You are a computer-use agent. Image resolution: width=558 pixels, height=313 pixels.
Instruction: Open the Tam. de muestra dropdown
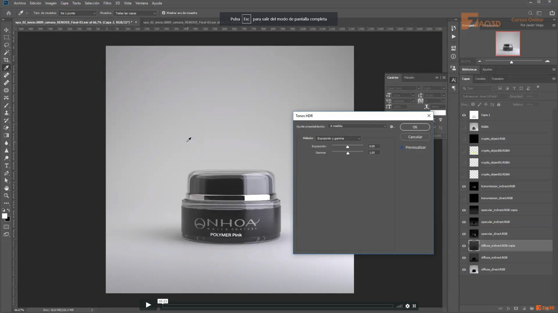click(x=78, y=13)
